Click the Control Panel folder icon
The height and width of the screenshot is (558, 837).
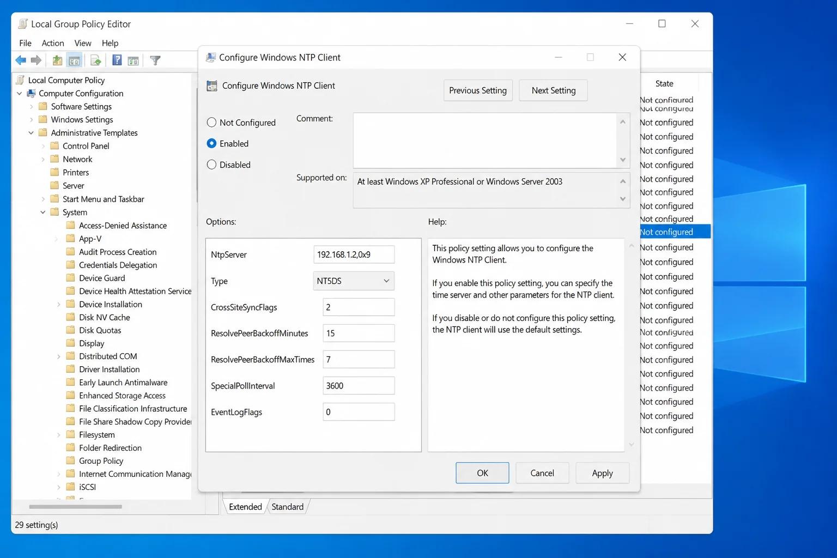[x=54, y=145]
